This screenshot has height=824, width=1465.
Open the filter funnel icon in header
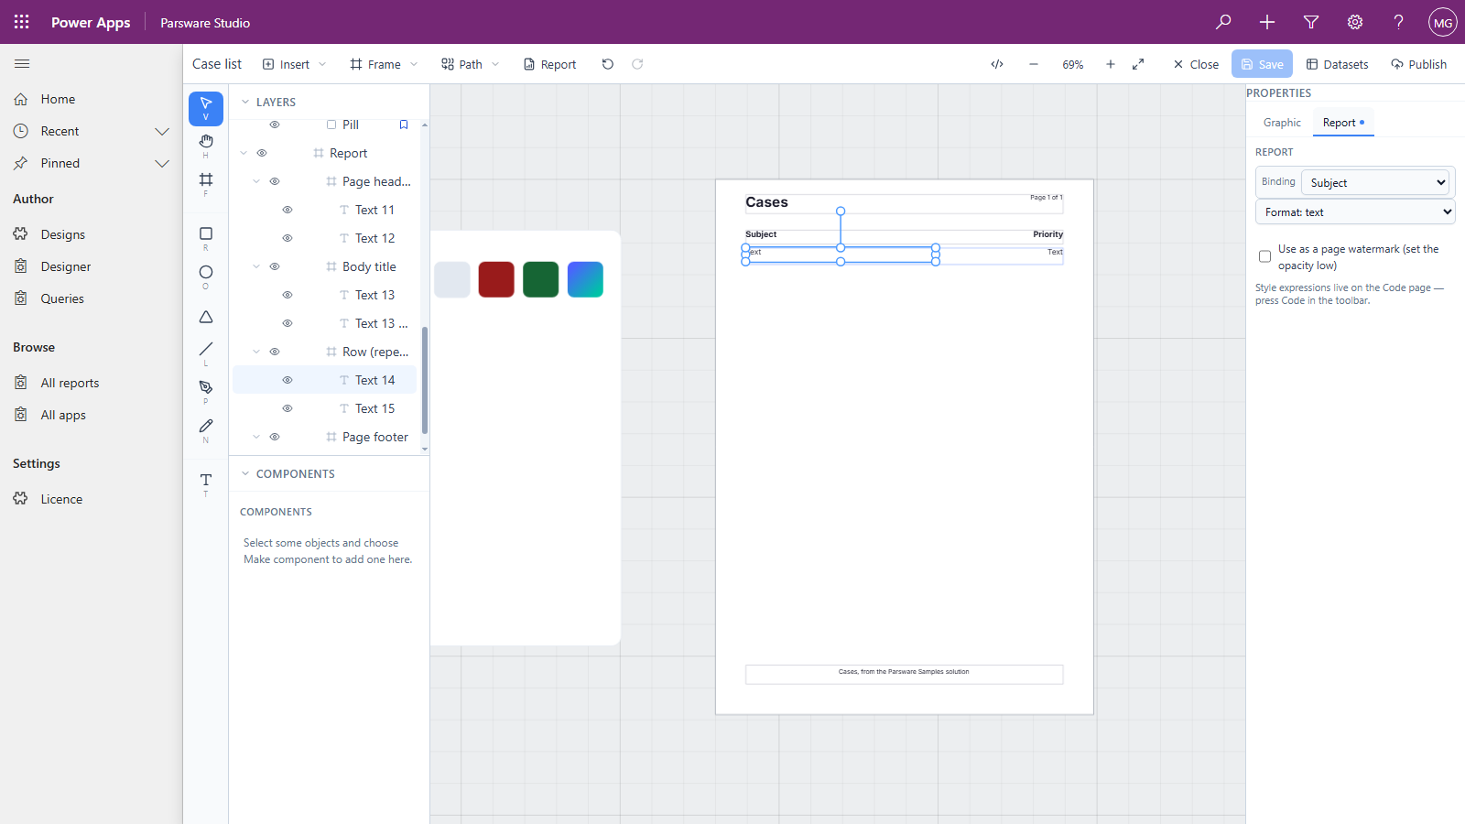click(x=1311, y=22)
